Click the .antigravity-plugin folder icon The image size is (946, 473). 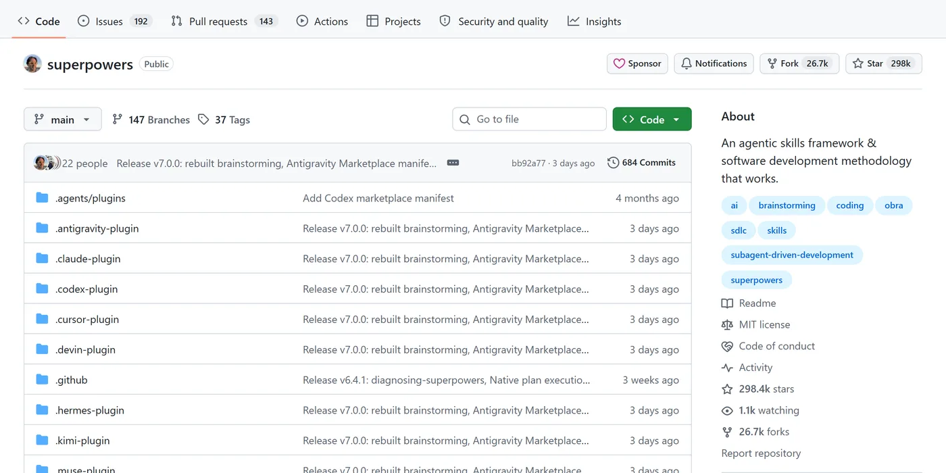(42, 228)
